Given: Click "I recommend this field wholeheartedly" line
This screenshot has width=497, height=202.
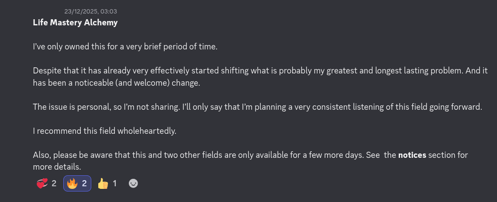Looking at the screenshot, I should pos(104,131).
